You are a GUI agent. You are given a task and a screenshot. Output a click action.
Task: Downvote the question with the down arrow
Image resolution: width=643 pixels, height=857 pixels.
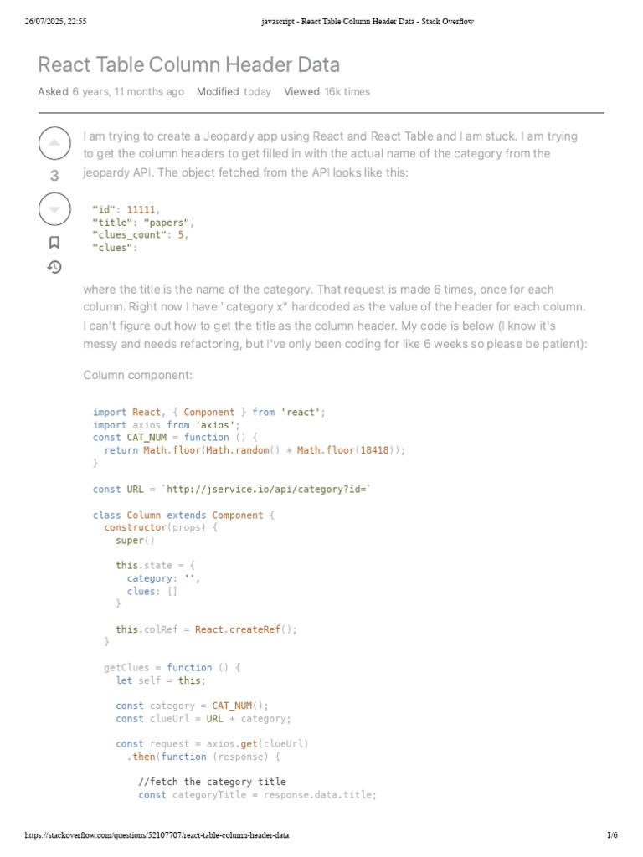tap(54, 208)
